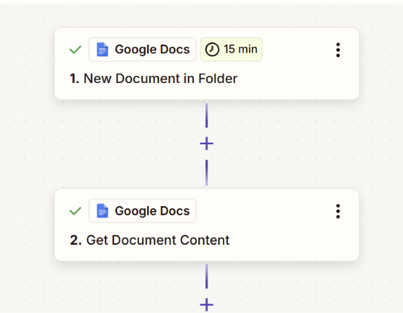Select the Google Docs app chip in step 2
This screenshot has height=313, width=403.
coord(142,211)
